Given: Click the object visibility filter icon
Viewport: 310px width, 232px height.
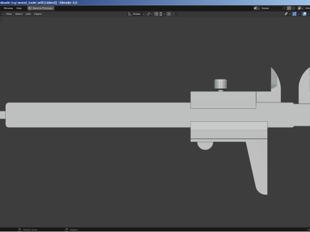Looking at the screenshot, I should (x=286, y=14).
